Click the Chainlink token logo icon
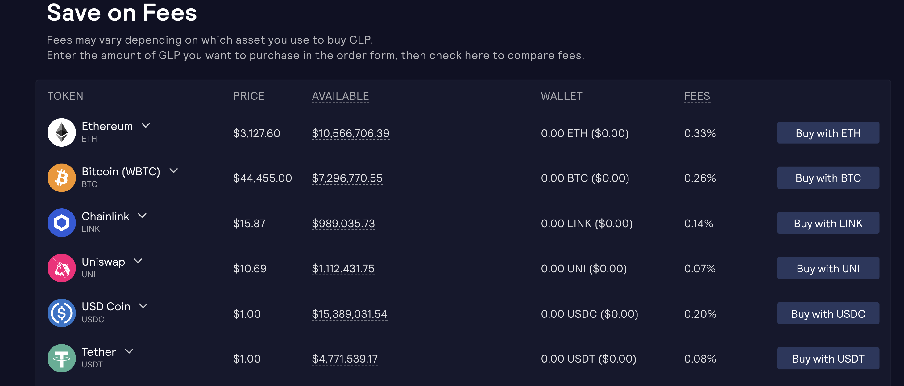The height and width of the screenshot is (386, 904). pos(61,223)
